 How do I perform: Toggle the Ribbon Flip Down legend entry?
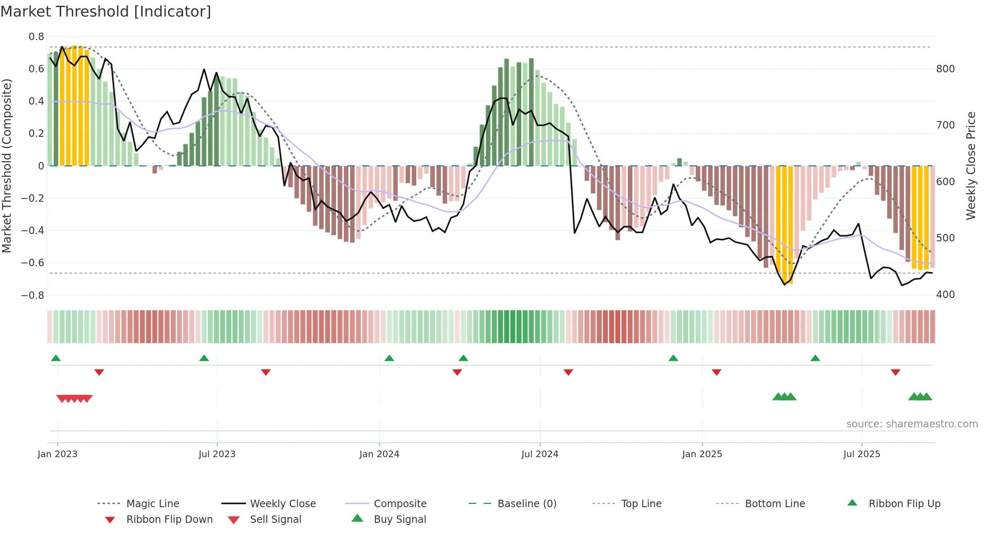pyautogui.click(x=158, y=519)
